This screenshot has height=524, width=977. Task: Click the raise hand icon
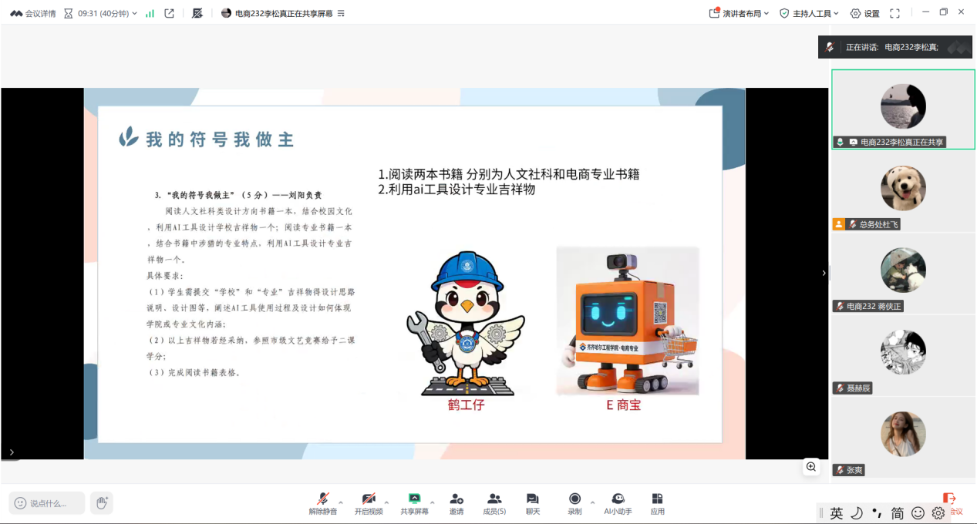tap(101, 503)
